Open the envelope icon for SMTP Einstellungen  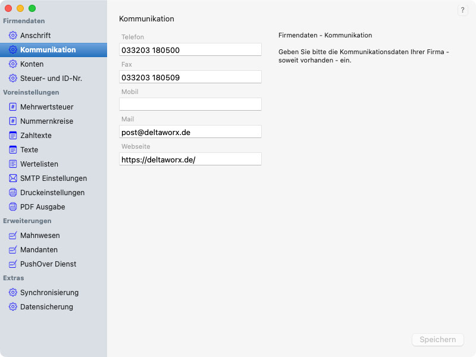[12, 178]
